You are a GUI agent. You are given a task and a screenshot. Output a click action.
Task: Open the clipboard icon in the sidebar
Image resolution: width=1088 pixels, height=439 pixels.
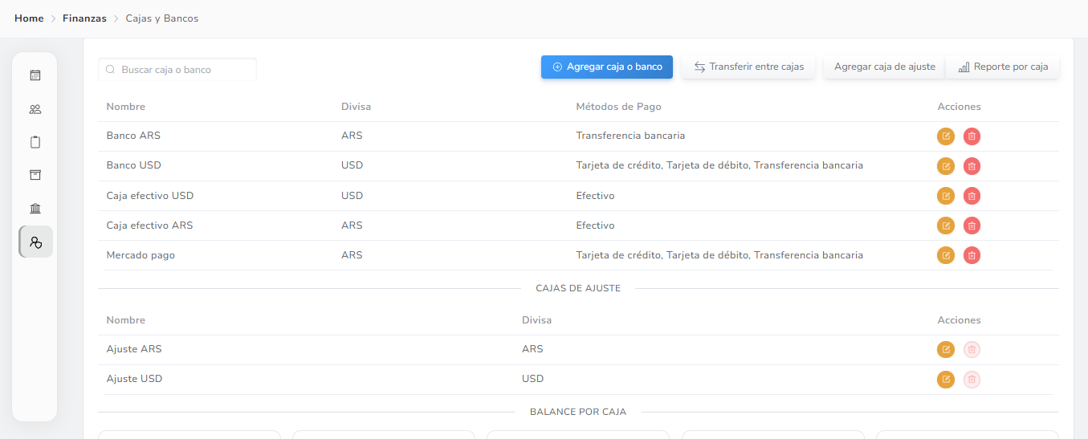coord(35,142)
